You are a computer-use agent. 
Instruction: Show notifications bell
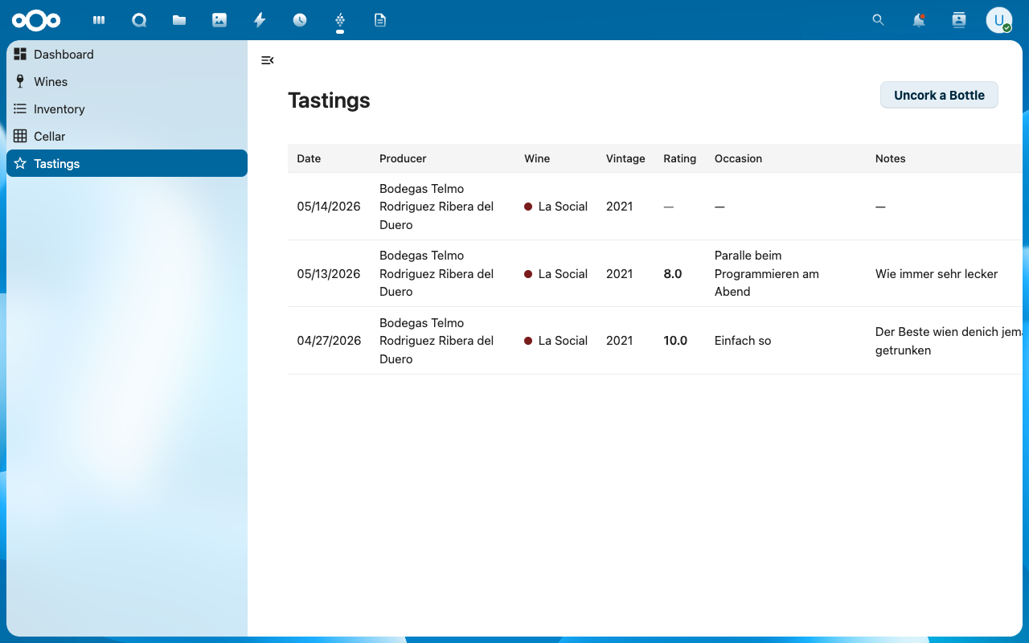pos(919,20)
